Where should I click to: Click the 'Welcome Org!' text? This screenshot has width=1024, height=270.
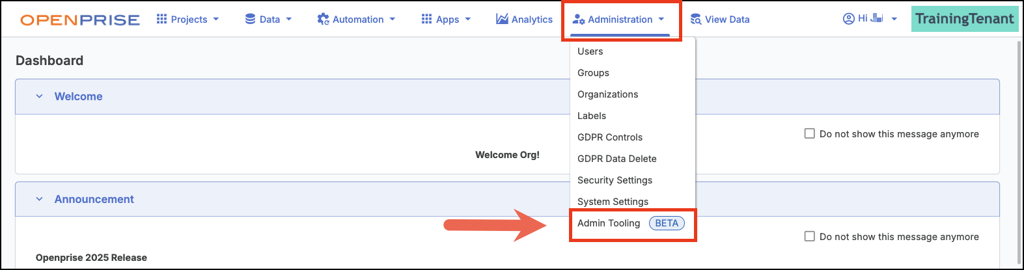(x=507, y=155)
